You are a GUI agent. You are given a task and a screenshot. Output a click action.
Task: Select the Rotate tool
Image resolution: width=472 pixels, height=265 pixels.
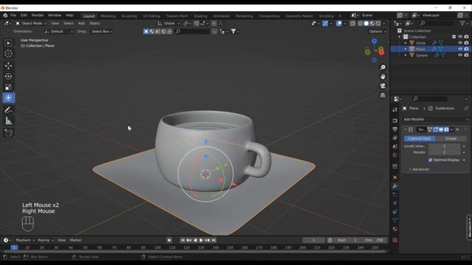pyautogui.click(x=8, y=77)
